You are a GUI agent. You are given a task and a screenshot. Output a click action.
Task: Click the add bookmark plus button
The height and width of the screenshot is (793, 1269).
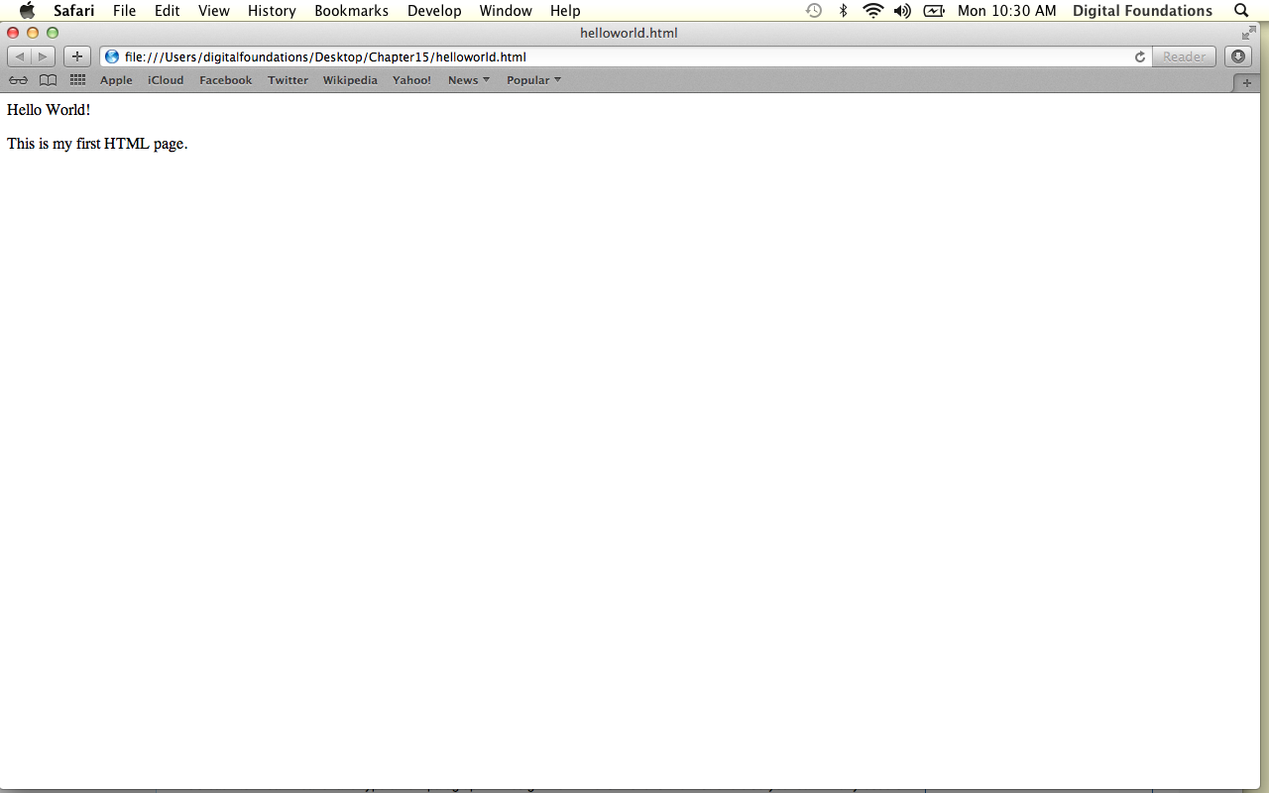click(77, 57)
